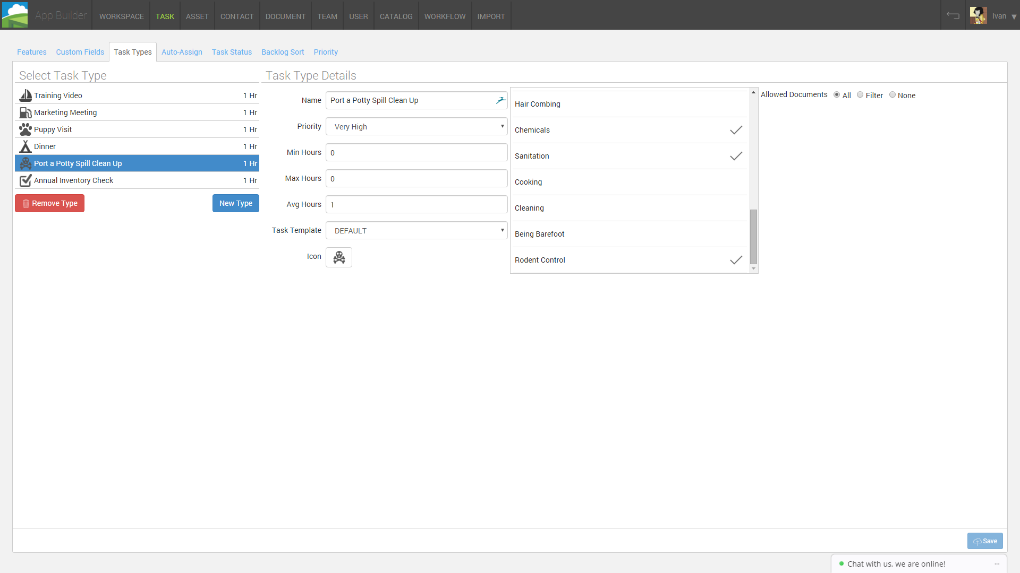The height and width of the screenshot is (573, 1020).
Task: Open the Icon picker showing the skull symbol
Action: tap(338, 257)
